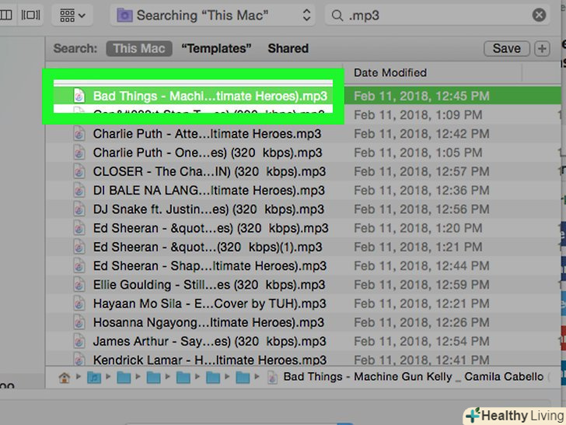Image resolution: width=566 pixels, height=425 pixels.
Task: Select Ed Sheeran - &quot...es) (320 kbps).mp3
Action: 211,228
